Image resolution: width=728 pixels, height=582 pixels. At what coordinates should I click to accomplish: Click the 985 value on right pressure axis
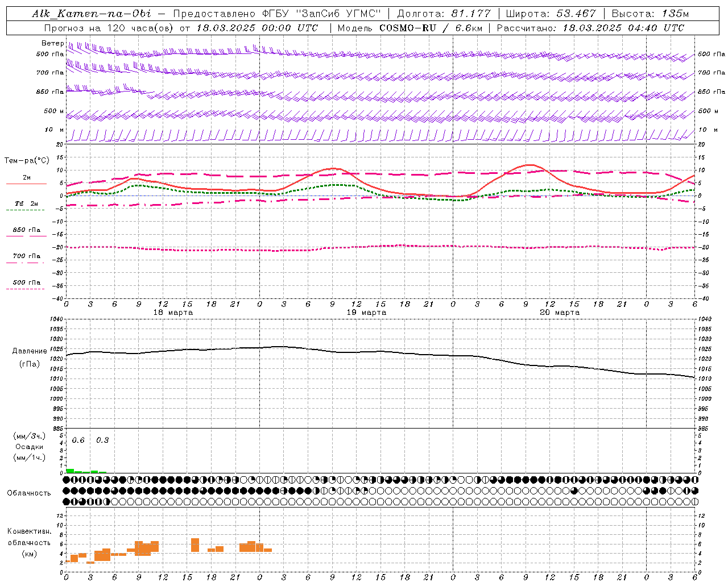(x=704, y=429)
